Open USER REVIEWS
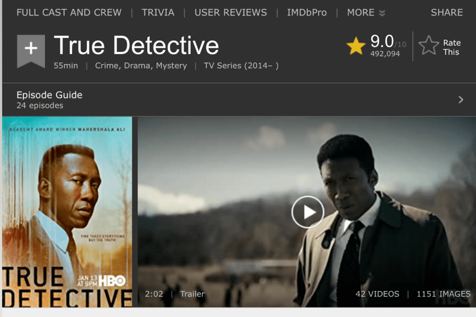 point(231,12)
